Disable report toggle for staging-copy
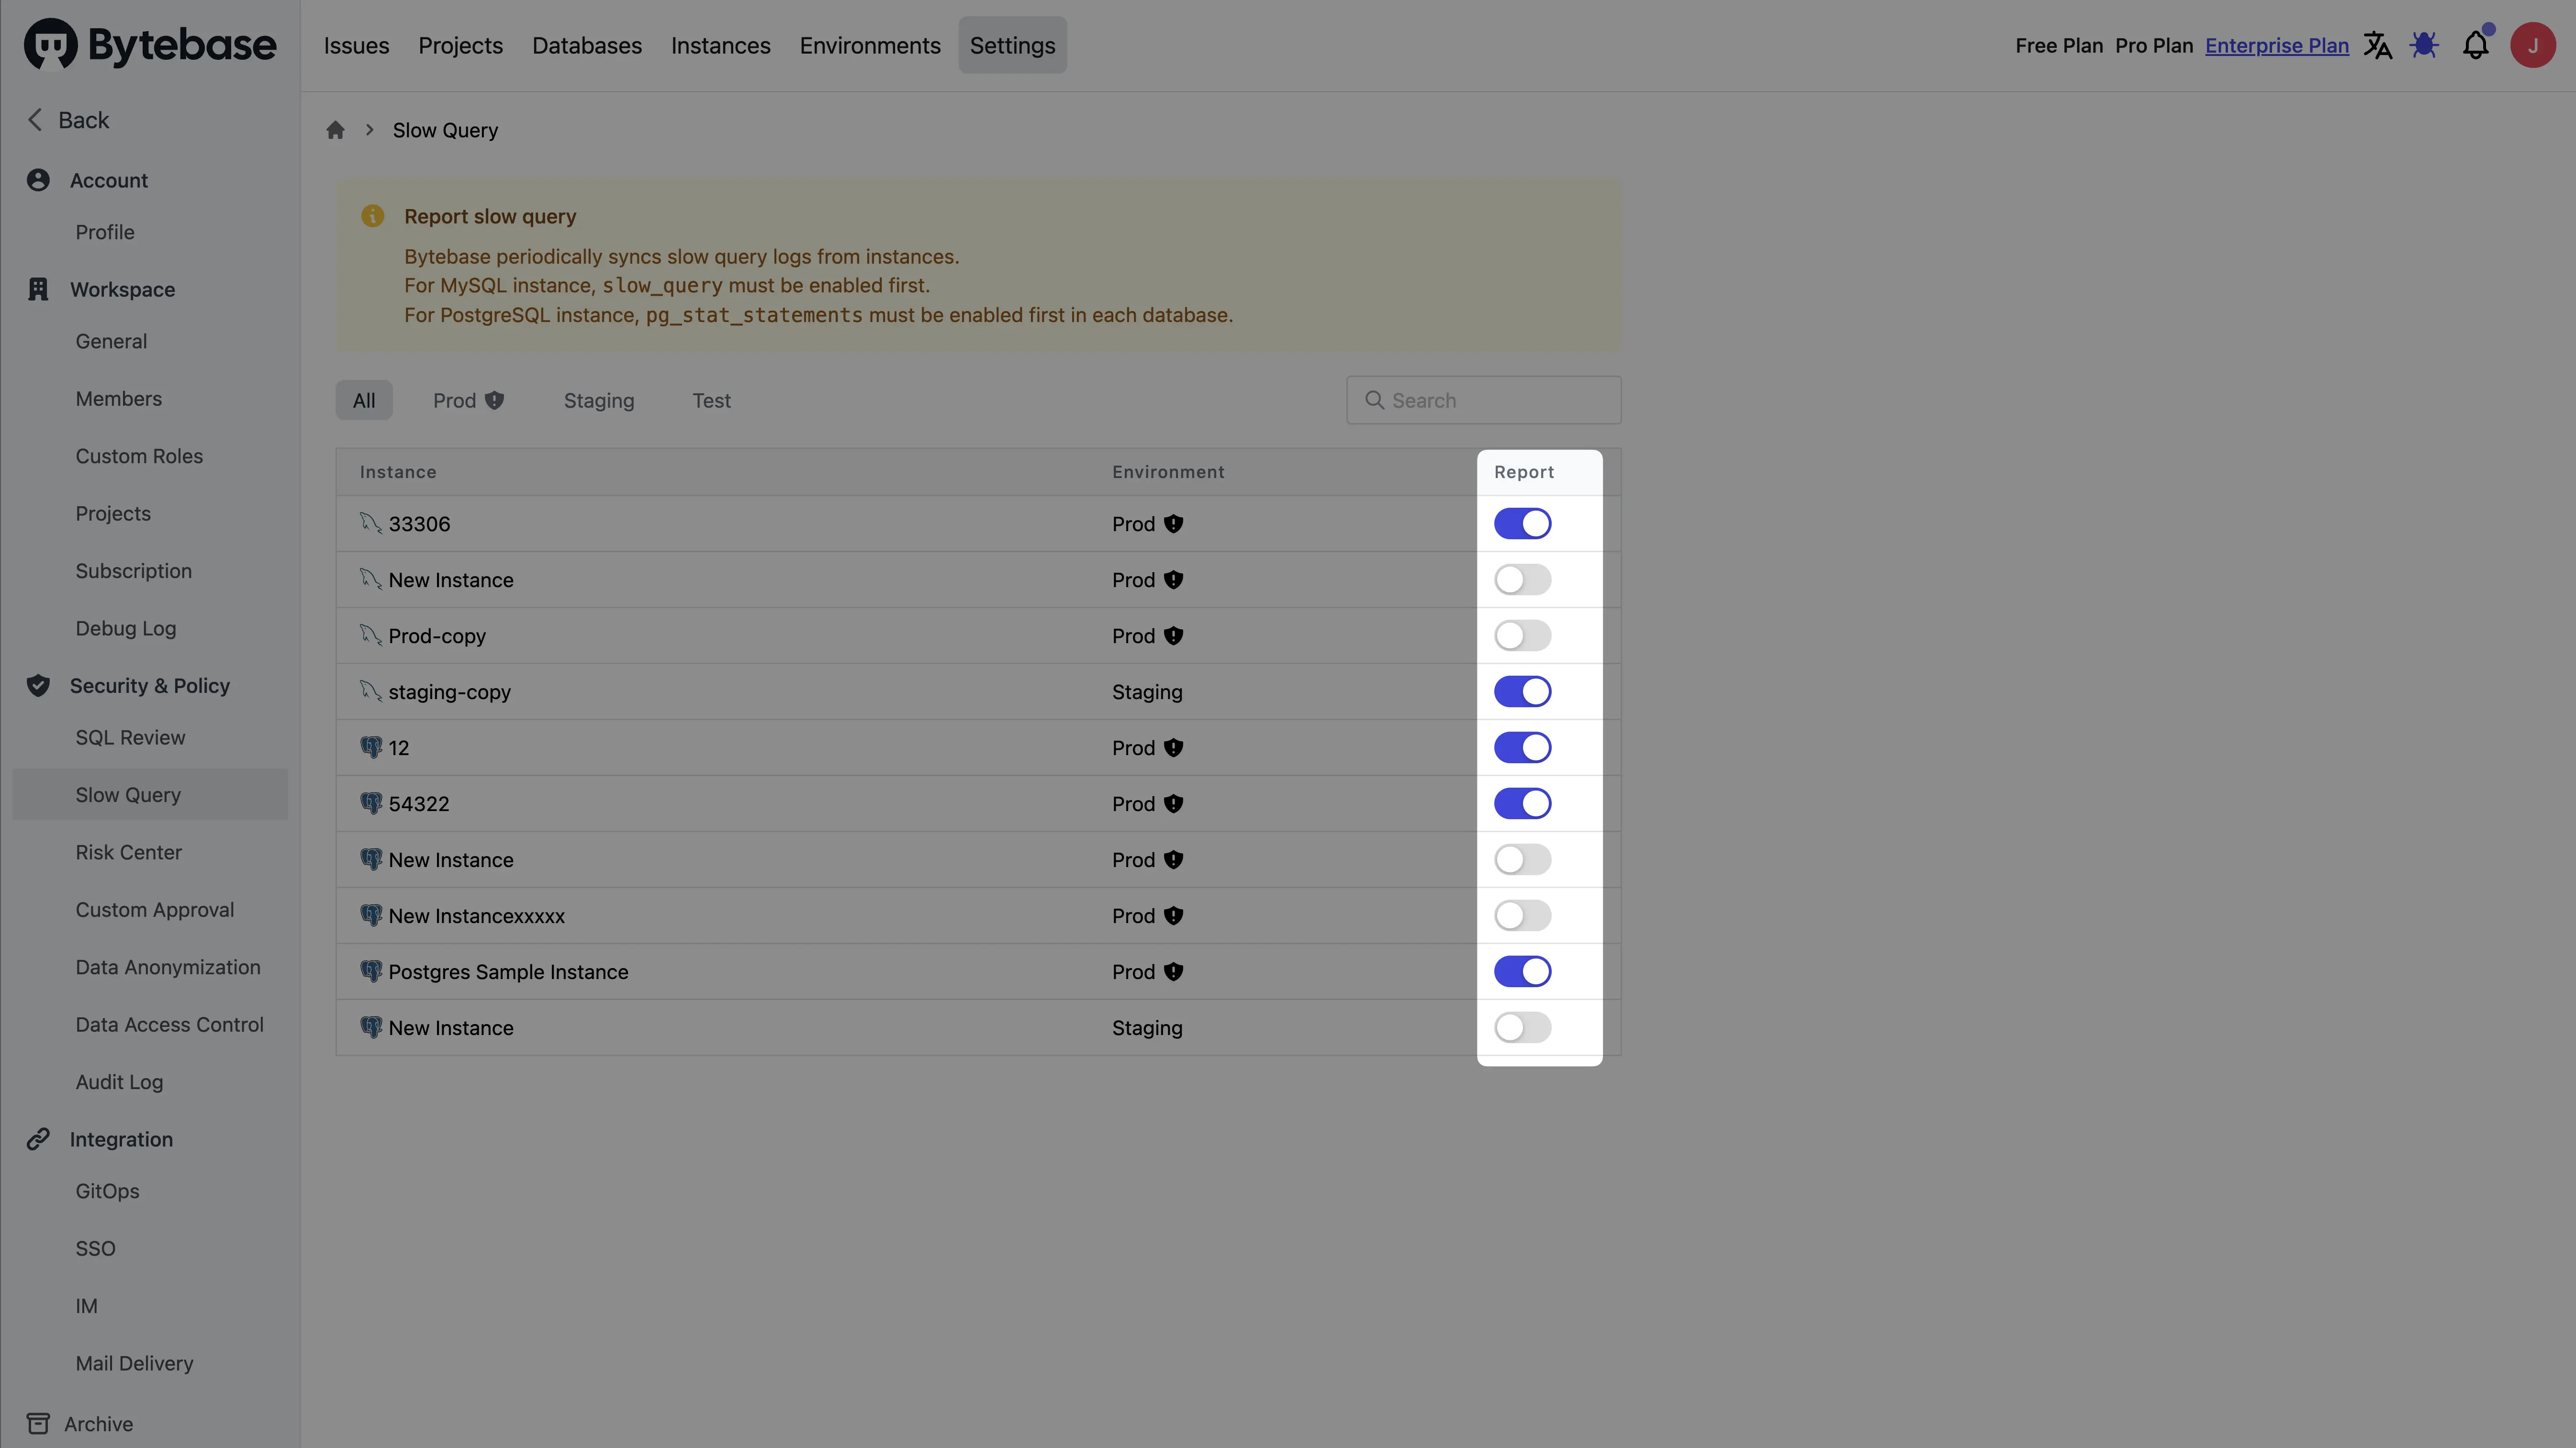Image resolution: width=2576 pixels, height=1448 pixels. pos(1522,691)
